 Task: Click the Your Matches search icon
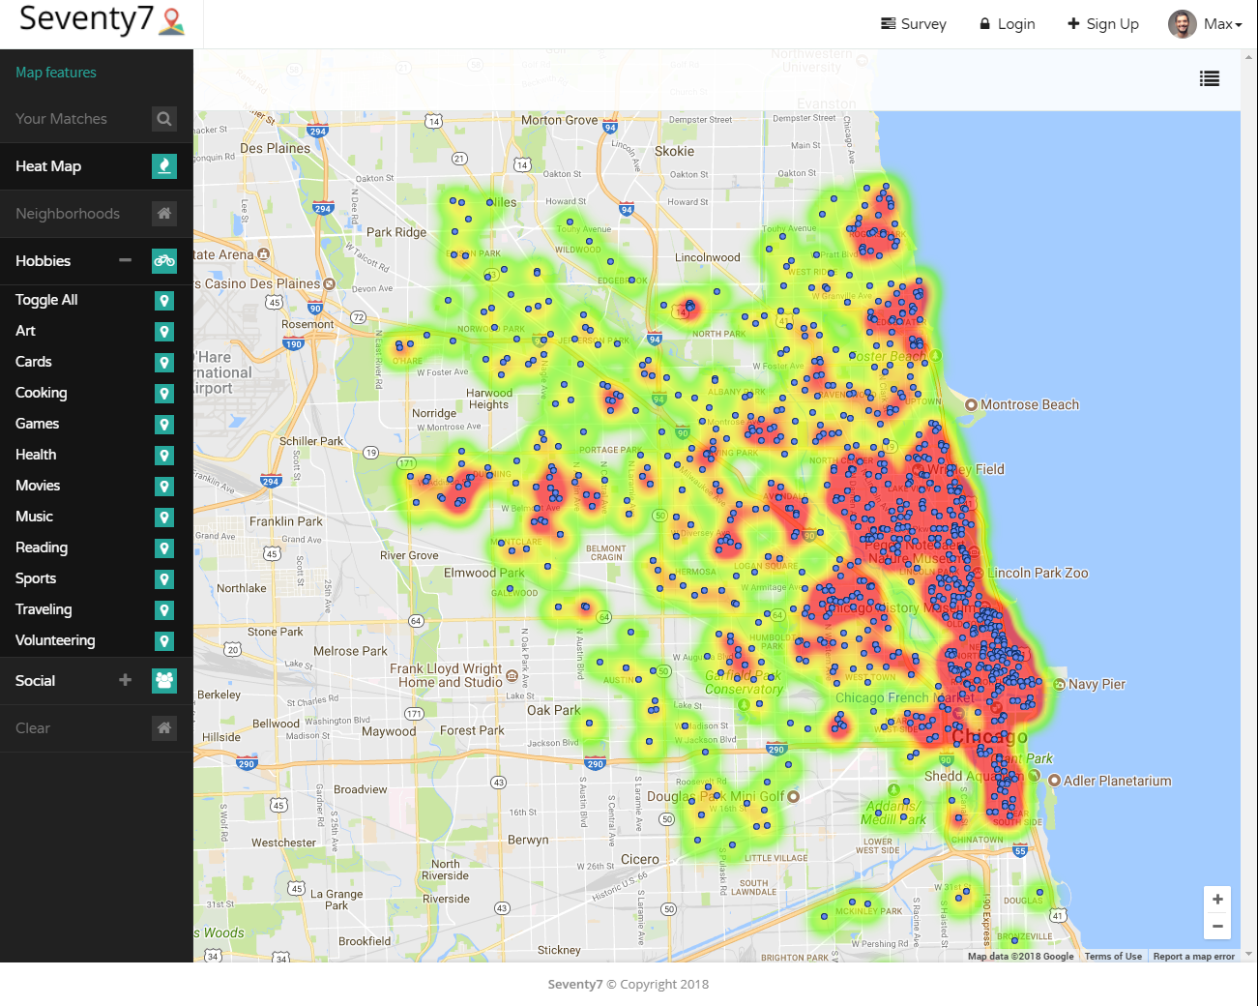[x=164, y=119]
